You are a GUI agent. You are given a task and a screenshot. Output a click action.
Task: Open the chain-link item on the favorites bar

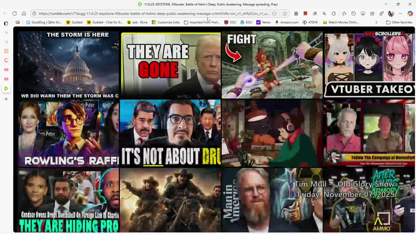tap(18, 22)
